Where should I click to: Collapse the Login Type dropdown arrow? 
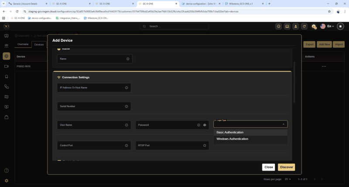pos(283,124)
